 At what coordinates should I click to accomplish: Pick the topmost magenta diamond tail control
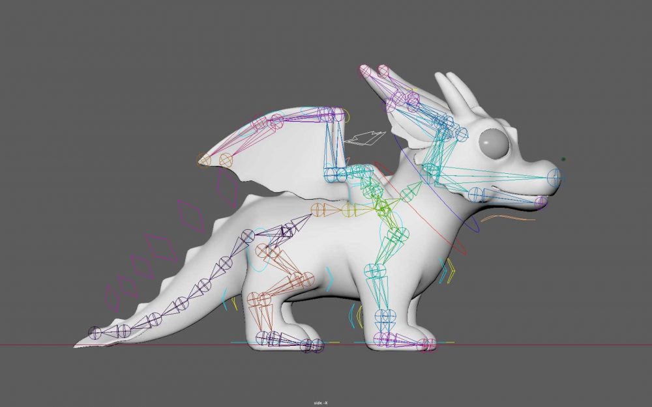point(190,215)
